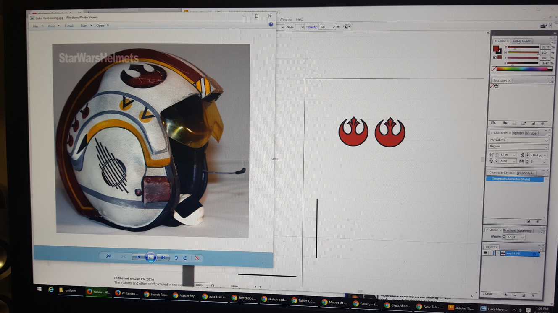Click the red Fill color box
The height and width of the screenshot is (313, 558).
[x=496, y=48]
